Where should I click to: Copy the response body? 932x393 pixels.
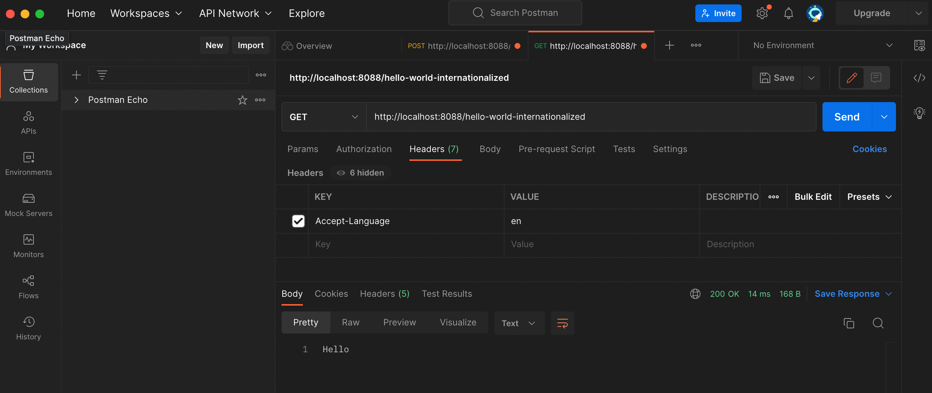(x=849, y=323)
